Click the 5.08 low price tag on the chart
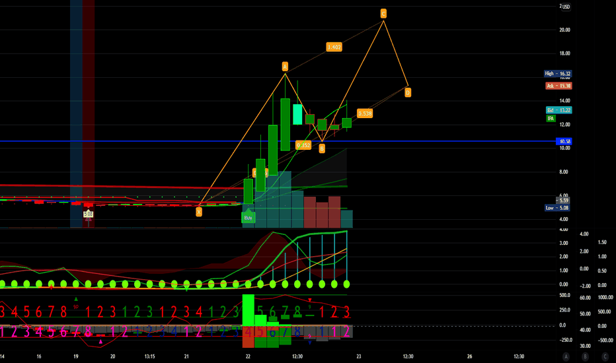 click(x=89, y=214)
